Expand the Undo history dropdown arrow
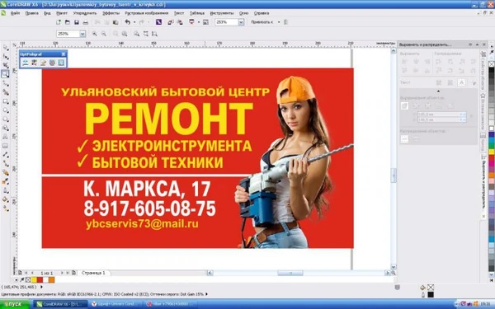This screenshot has width=495, height=309. (134, 22)
